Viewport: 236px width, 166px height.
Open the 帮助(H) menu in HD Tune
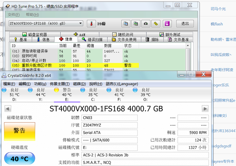click(32, 15)
